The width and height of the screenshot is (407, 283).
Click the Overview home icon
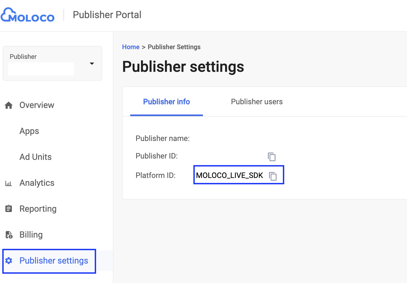tap(9, 105)
